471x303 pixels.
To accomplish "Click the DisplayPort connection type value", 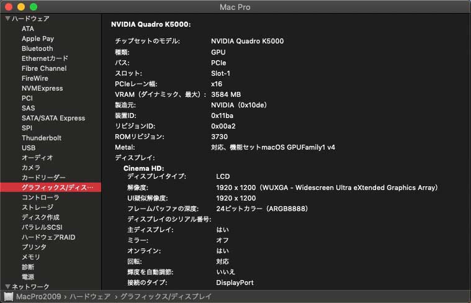I will pyautogui.click(x=235, y=283).
